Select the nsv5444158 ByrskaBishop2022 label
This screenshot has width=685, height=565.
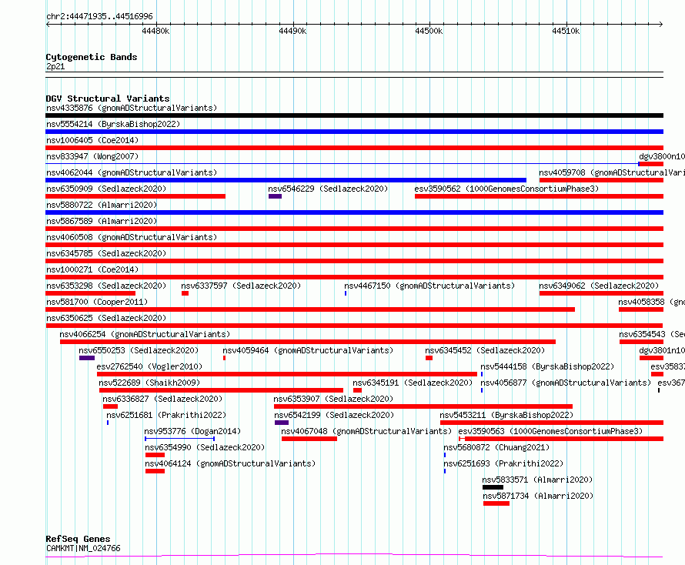point(547,366)
